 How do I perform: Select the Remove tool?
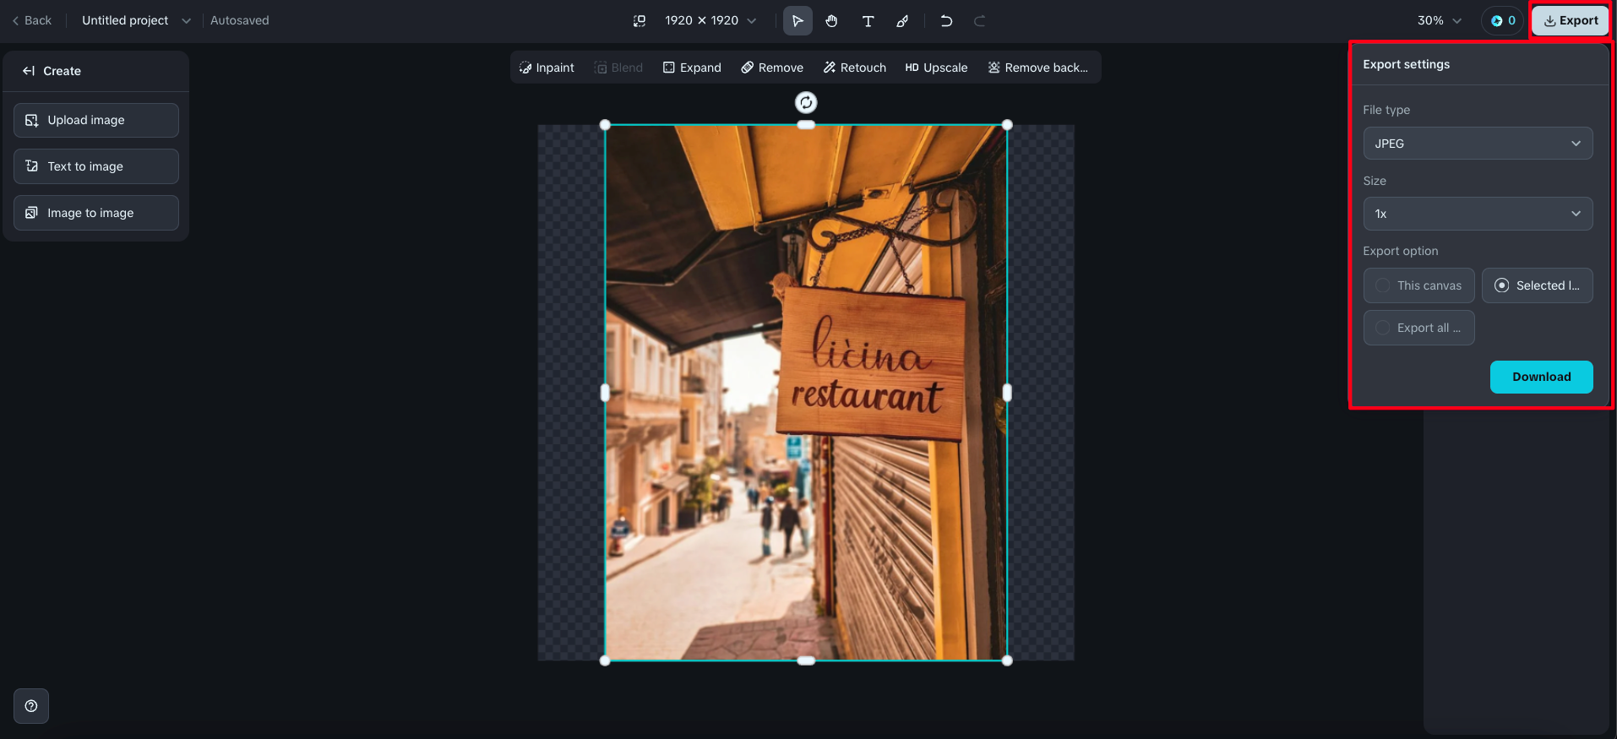(x=772, y=68)
